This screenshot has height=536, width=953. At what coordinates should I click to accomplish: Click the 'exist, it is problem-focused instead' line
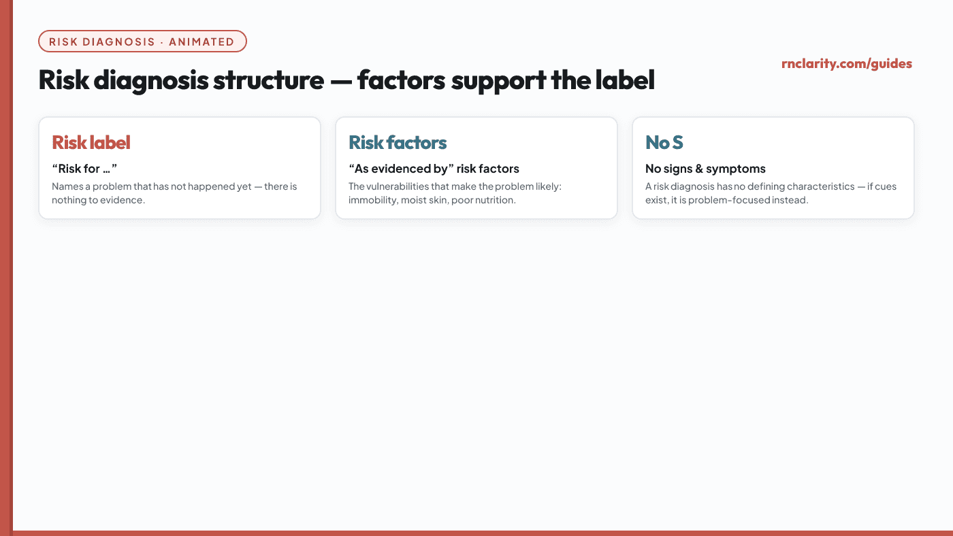pyautogui.click(x=726, y=201)
